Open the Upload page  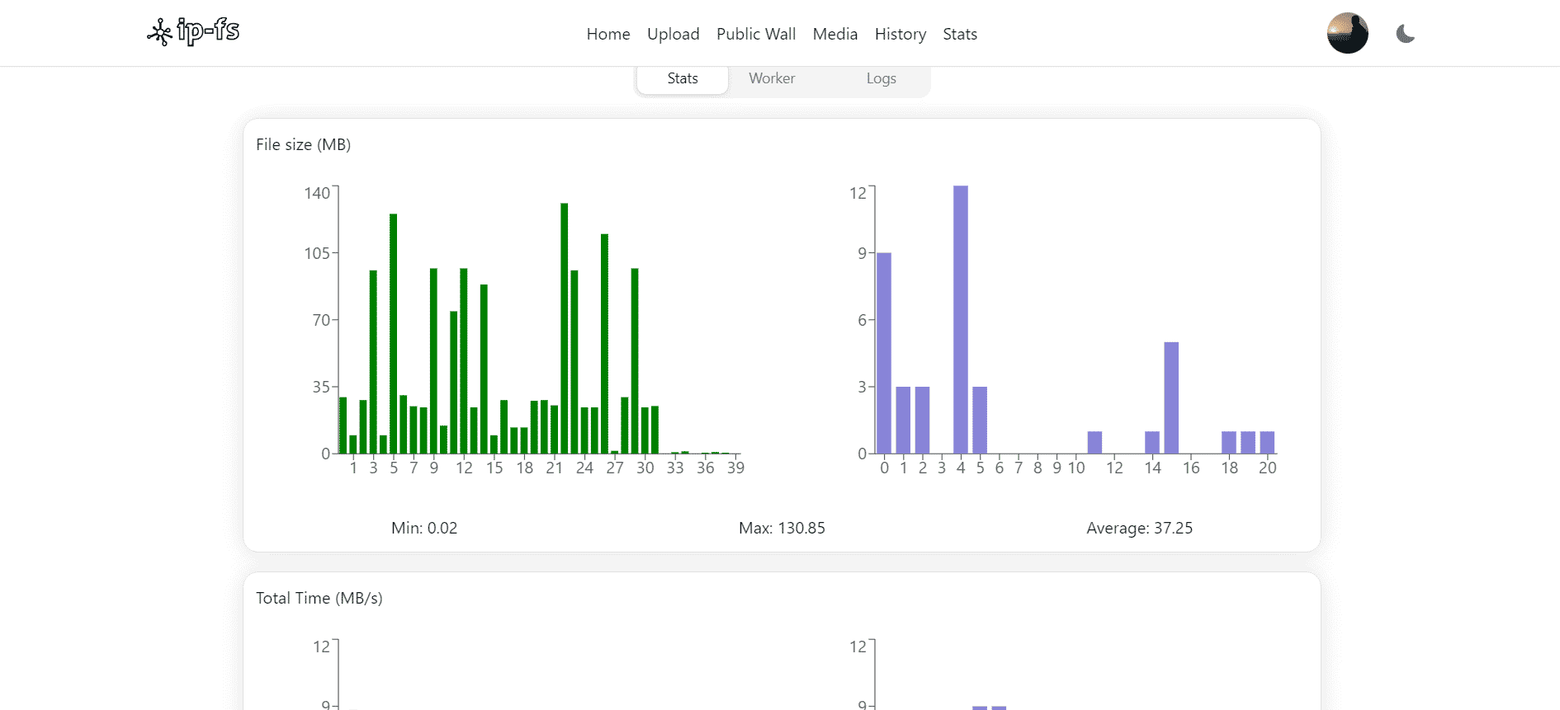point(673,34)
